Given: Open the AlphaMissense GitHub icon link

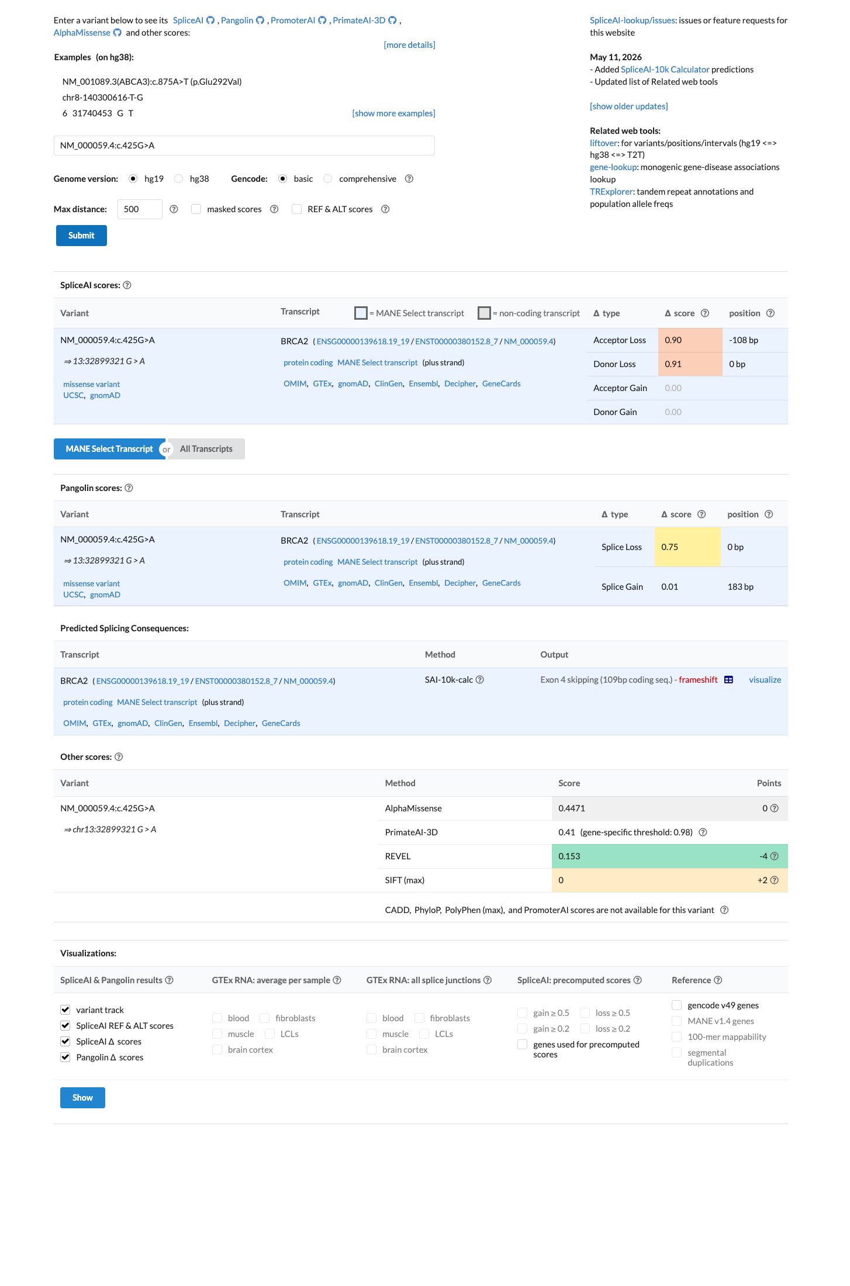Looking at the screenshot, I should point(117,33).
